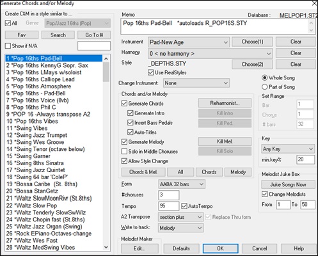318x256 pixels.
Task: Open the Change Instrument dropdown
Action: click(196, 83)
